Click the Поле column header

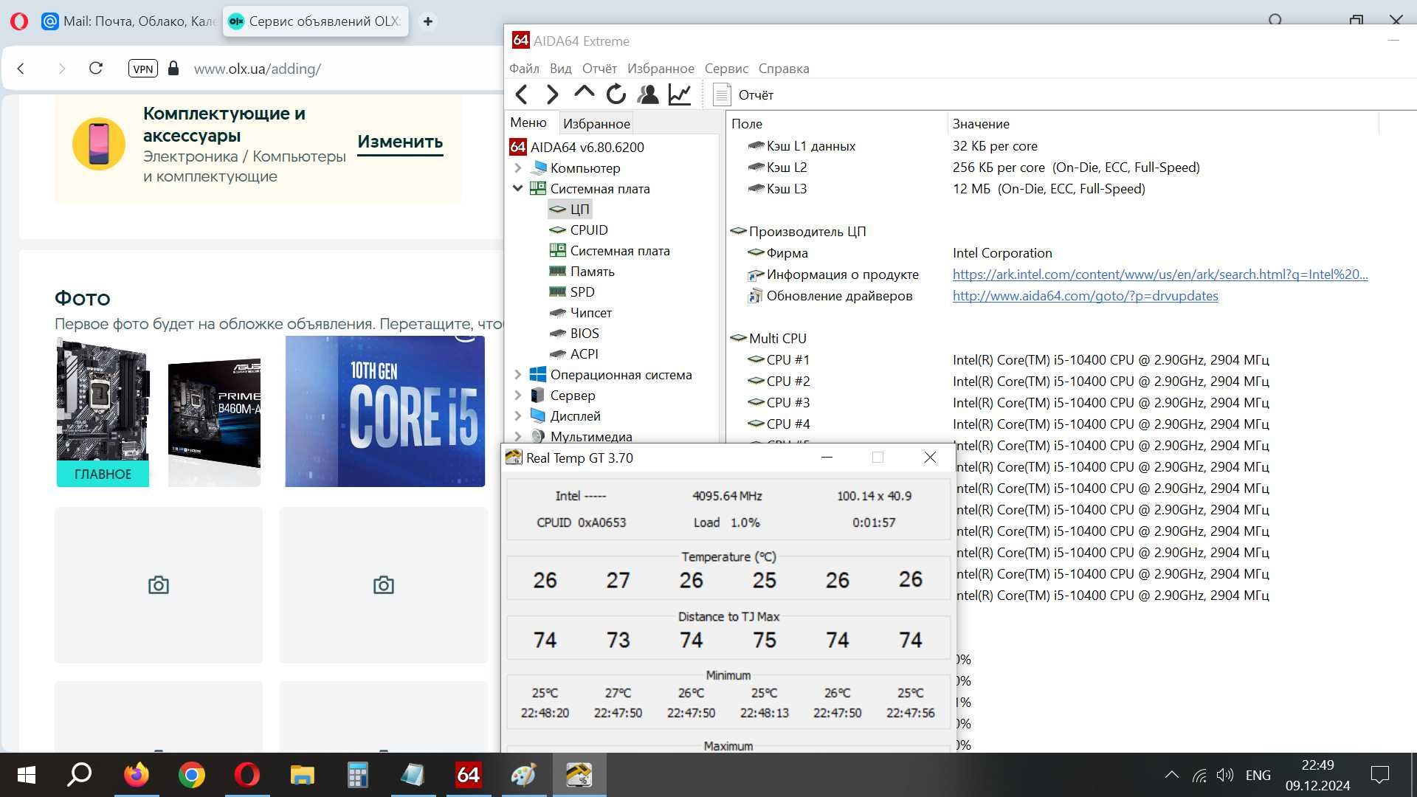click(x=837, y=123)
